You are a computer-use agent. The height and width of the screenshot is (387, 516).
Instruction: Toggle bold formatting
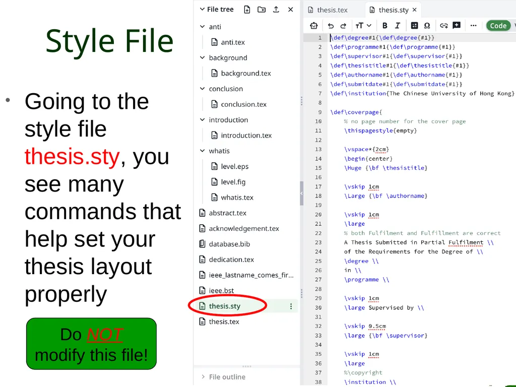[384, 25]
